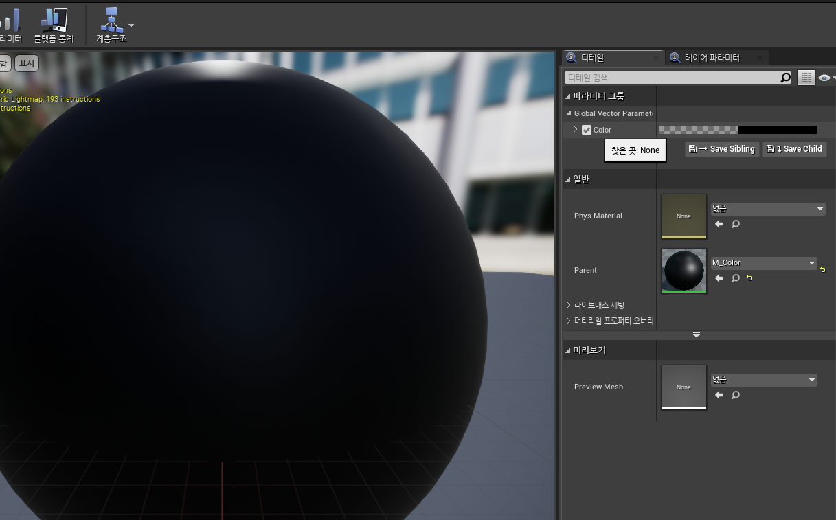Use selected asset arrow for Preview Mesh
This screenshot has width=836, height=520.
[x=719, y=395]
